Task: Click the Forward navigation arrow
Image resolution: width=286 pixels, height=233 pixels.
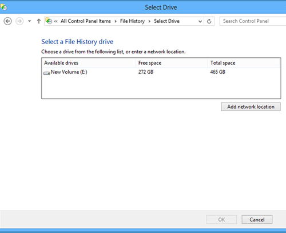Action: coord(19,21)
